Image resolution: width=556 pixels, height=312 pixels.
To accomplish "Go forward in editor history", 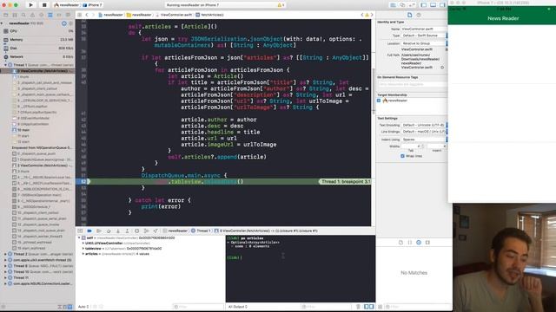I will pyautogui.click(x=93, y=15).
